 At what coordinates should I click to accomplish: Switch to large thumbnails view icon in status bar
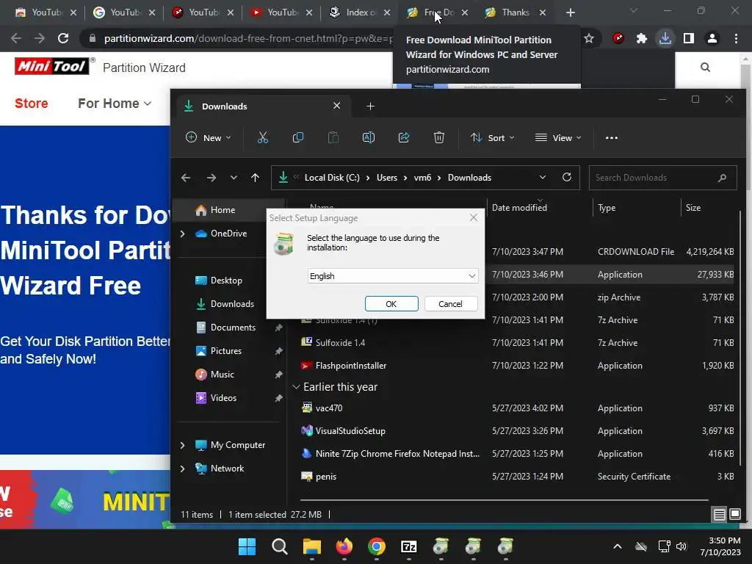(x=734, y=515)
